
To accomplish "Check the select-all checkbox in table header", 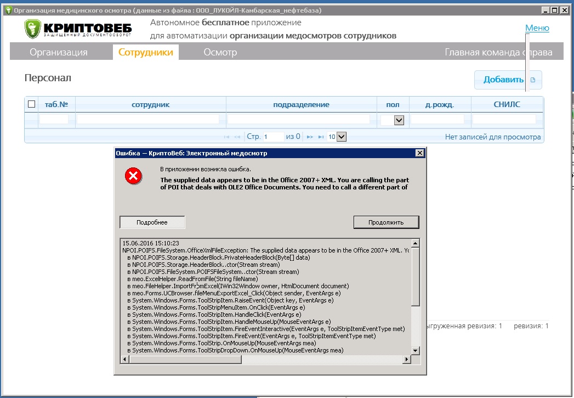I will (32, 104).
